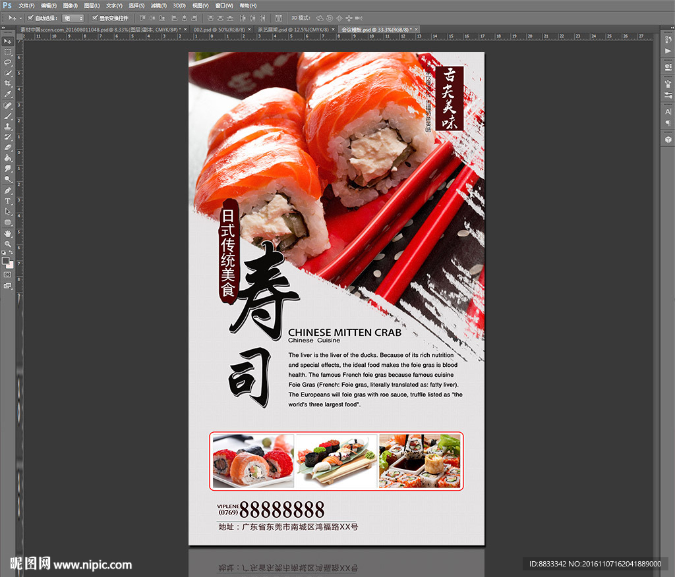Open the Brush panel icon
Image resolution: width=675 pixels, height=577 pixels.
point(668,84)
